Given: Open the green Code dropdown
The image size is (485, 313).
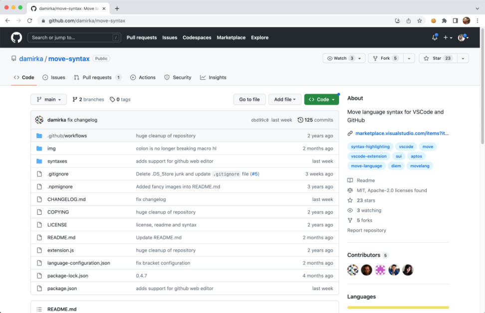Looking at the screenshot, I should pyautogui.click(x=321, y=100).
